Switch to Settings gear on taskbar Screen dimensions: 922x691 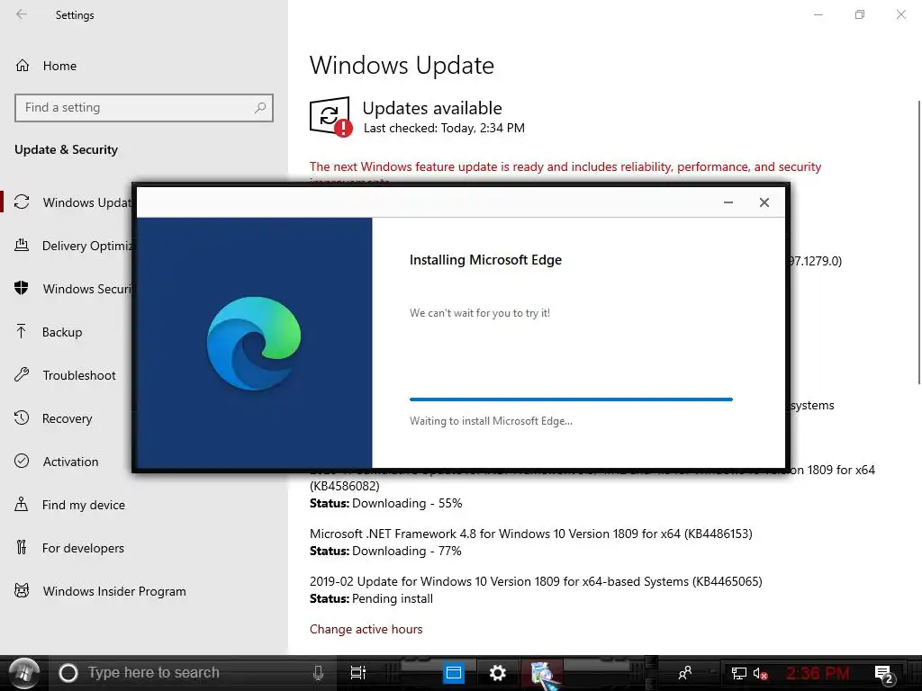(497, 673)
